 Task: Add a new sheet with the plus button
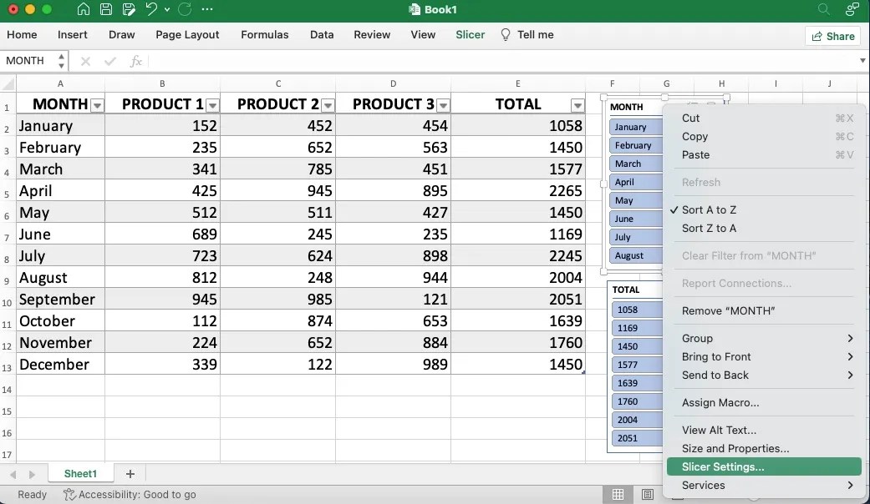point(130,473)
